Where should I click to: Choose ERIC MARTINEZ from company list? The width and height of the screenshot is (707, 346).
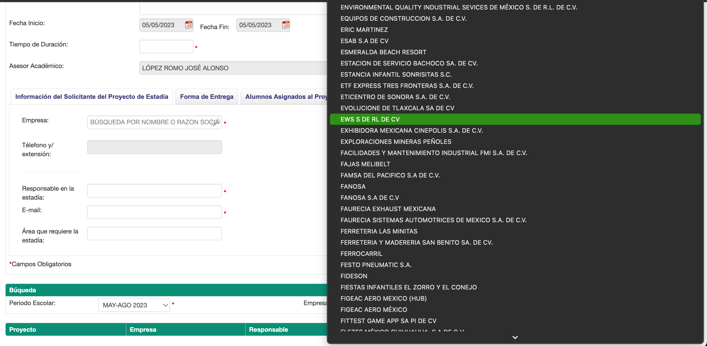point(364,30)
